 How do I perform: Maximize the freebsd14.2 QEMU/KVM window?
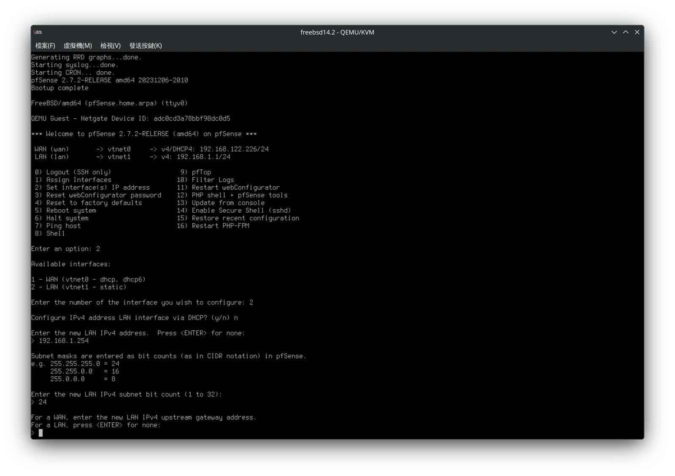[626, 32]
